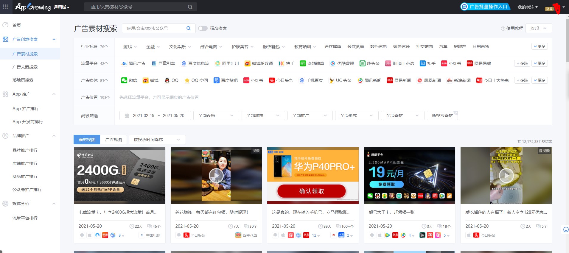569x253 pixels.
Task: Filter by 今日头条 ad media
Action: 281,80
